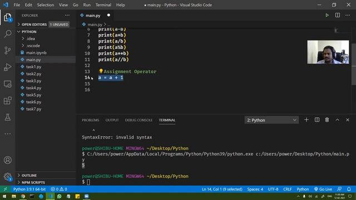Screen dimensions: 356x200
Task: Select Python 3.9.1 64-bit interpreter
Action: pos(29,189)
